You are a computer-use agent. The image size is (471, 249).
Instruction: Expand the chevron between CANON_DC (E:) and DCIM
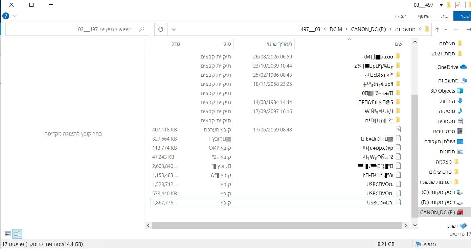coord(346,29)
